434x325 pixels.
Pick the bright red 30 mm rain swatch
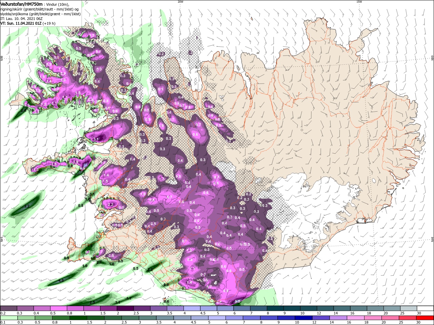coord(425,318)
